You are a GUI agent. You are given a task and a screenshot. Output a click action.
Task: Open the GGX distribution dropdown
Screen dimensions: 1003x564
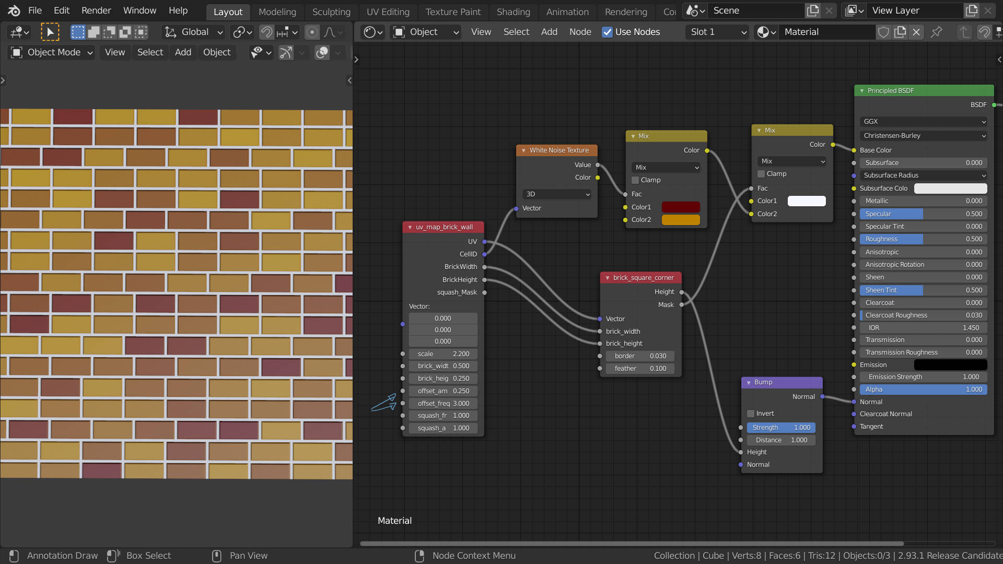[924, 121]
